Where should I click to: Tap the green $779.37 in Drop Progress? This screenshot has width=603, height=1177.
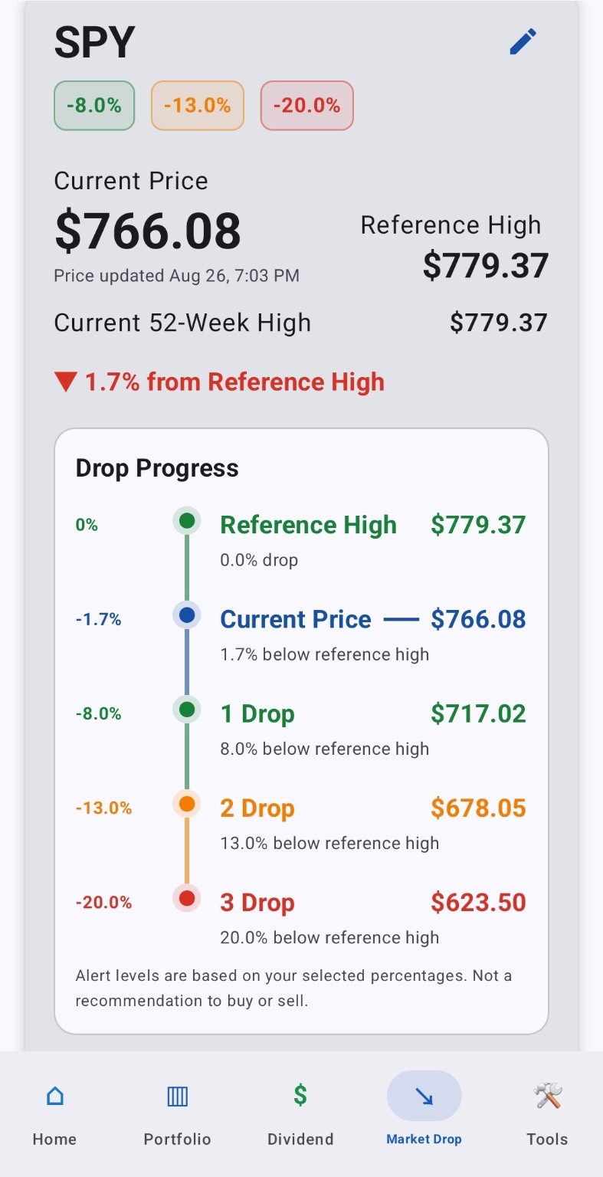(478, 525)
